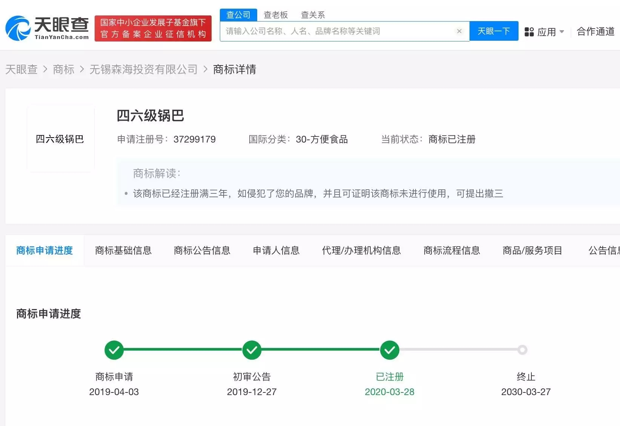This screenshot has width=620, height=426.
Task: Click the red 官方备案企业征信机构 badge
Action: click(153, 28)
